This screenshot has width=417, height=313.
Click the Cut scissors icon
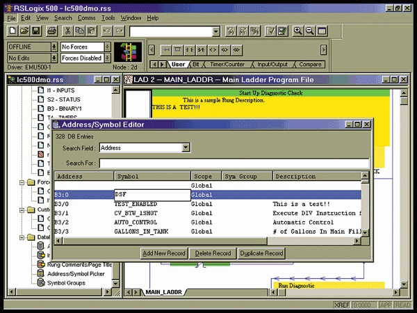coord(67,31)
